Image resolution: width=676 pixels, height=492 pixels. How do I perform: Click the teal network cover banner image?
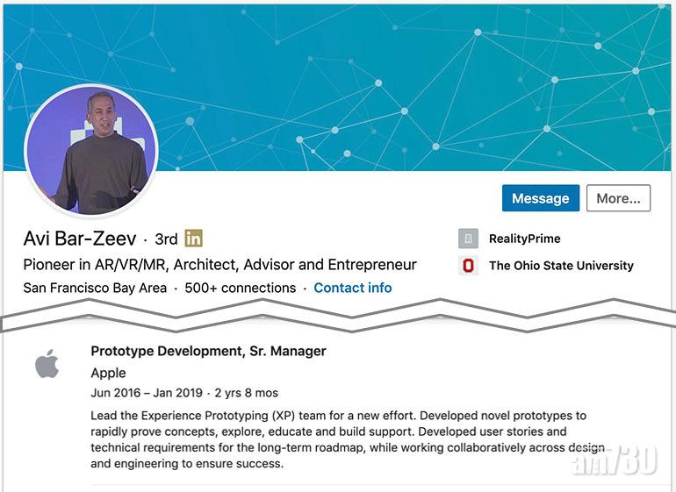(x=395, y=88)
